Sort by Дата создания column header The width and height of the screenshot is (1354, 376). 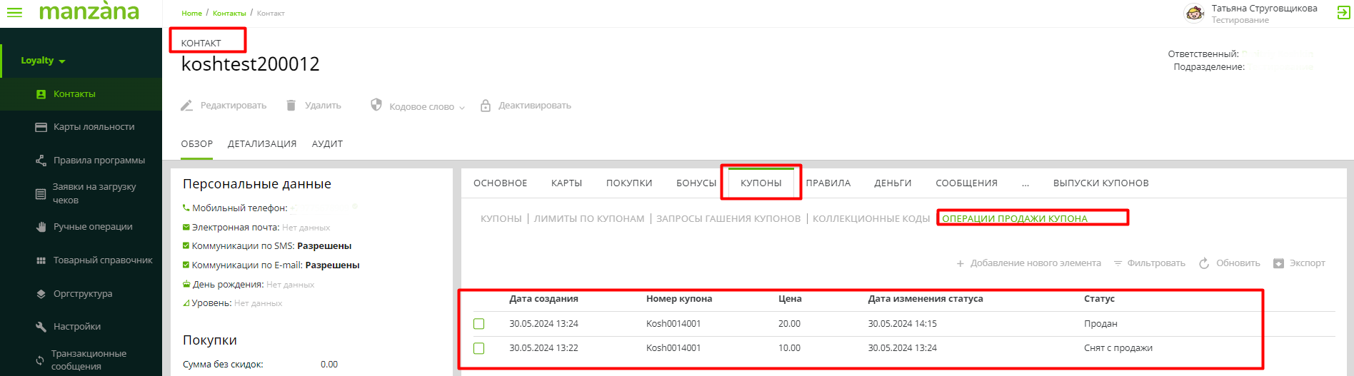pyautogui.click(x=543, y=299)
